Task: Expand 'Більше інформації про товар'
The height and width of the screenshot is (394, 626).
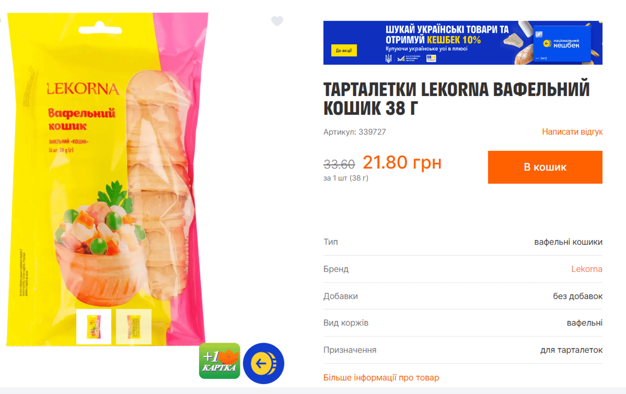Action: 381,377
